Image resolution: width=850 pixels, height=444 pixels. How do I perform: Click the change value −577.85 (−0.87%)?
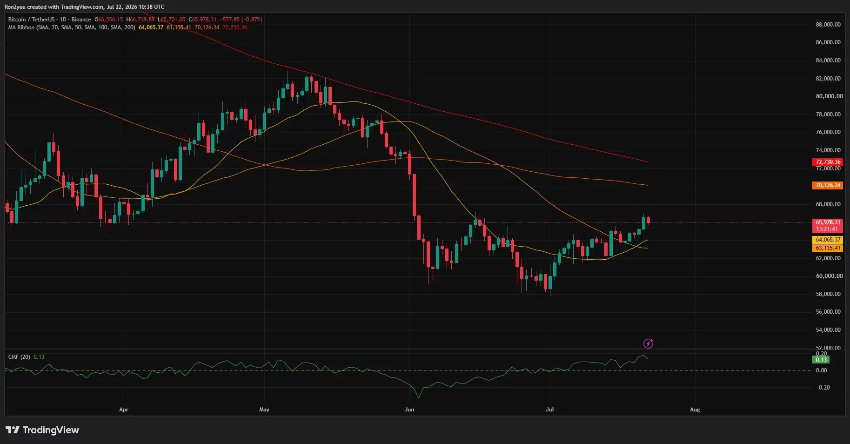click(241, 20)
